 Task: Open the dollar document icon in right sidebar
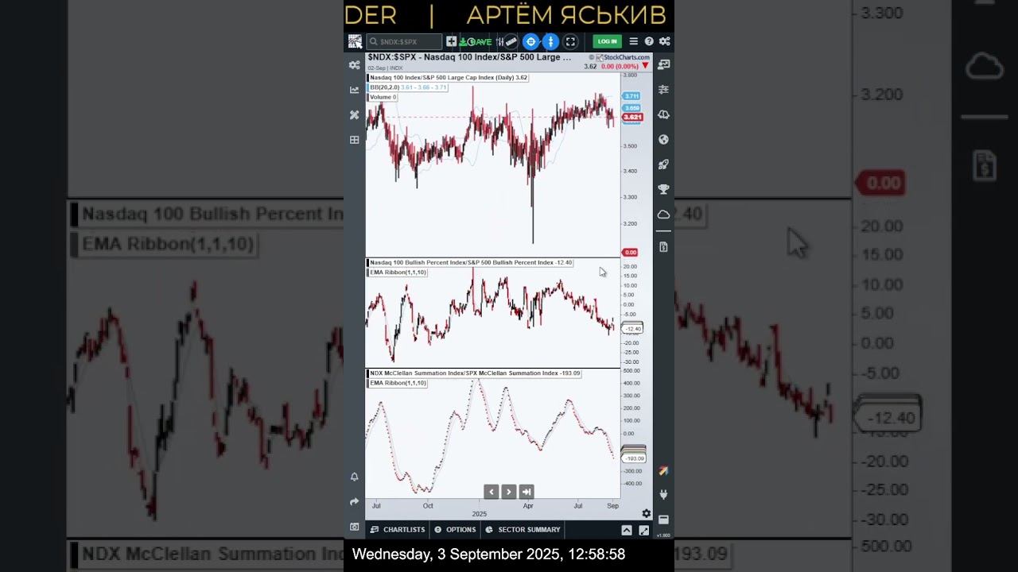click(x=663, y=247)
